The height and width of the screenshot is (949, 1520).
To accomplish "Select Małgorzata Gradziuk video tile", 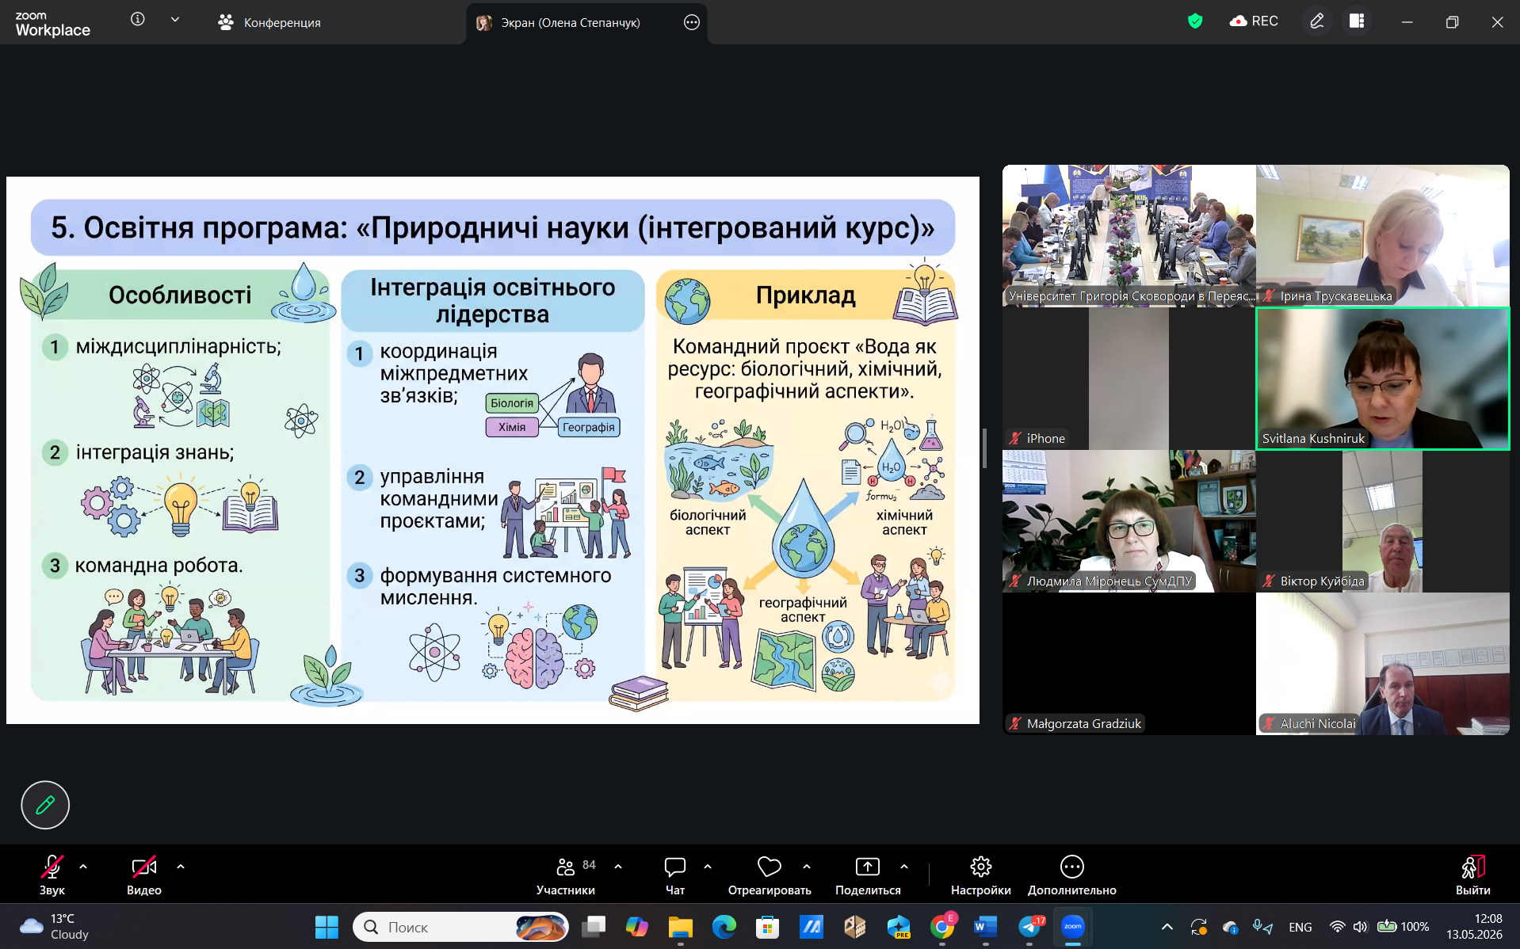I will click(x=1129, y=664).
